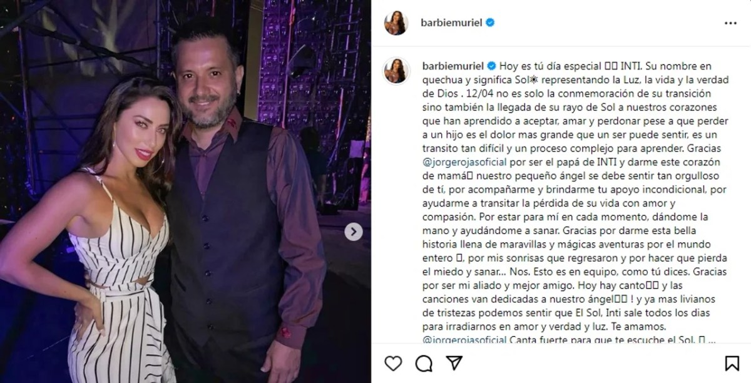
Task: Click the verified badge in post header
Action: (x=491, y=23)
